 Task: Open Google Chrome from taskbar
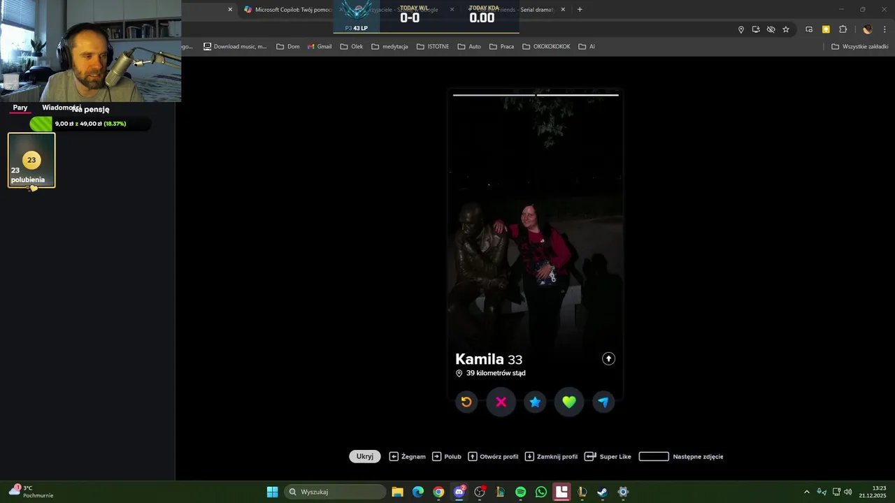(x=438, y=492)
